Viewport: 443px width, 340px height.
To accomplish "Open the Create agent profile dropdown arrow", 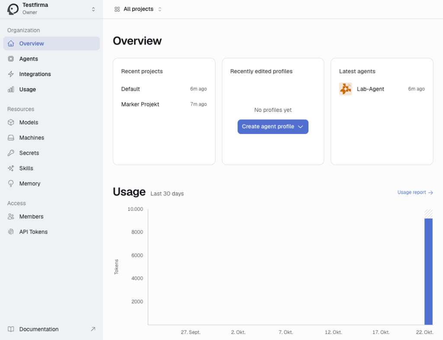I will point(300,127).
